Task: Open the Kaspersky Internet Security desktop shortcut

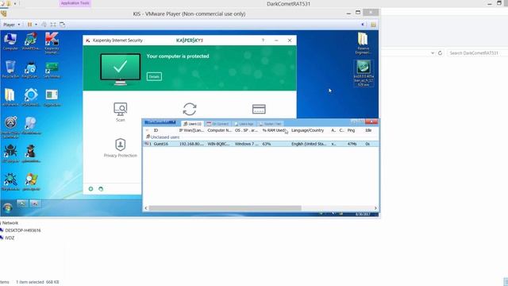Action: coord(52,43)
